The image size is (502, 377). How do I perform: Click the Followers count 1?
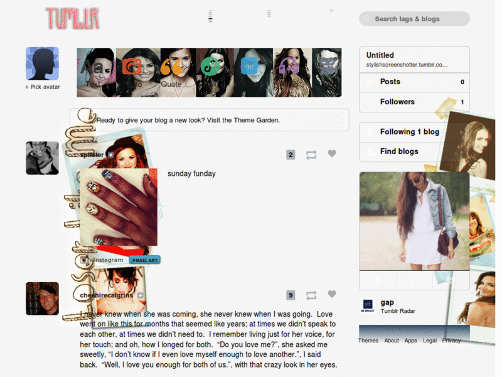462,102
